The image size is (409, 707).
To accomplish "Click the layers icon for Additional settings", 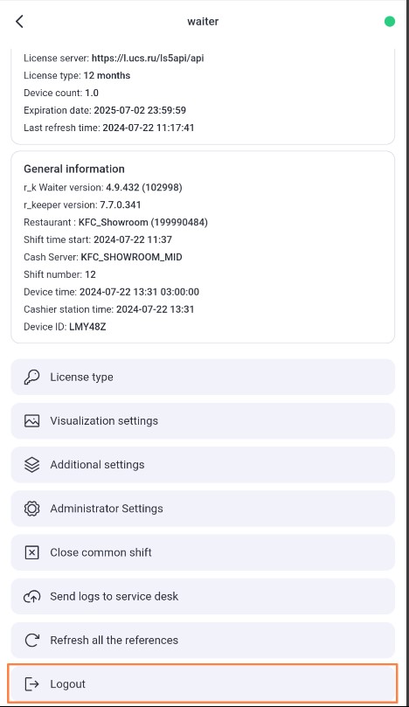I will coord(31,464).
